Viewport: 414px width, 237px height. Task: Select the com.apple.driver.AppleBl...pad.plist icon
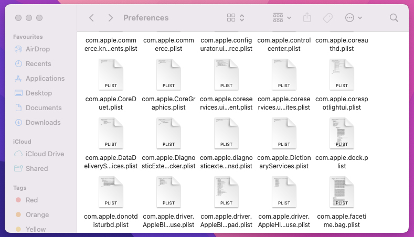226,192
